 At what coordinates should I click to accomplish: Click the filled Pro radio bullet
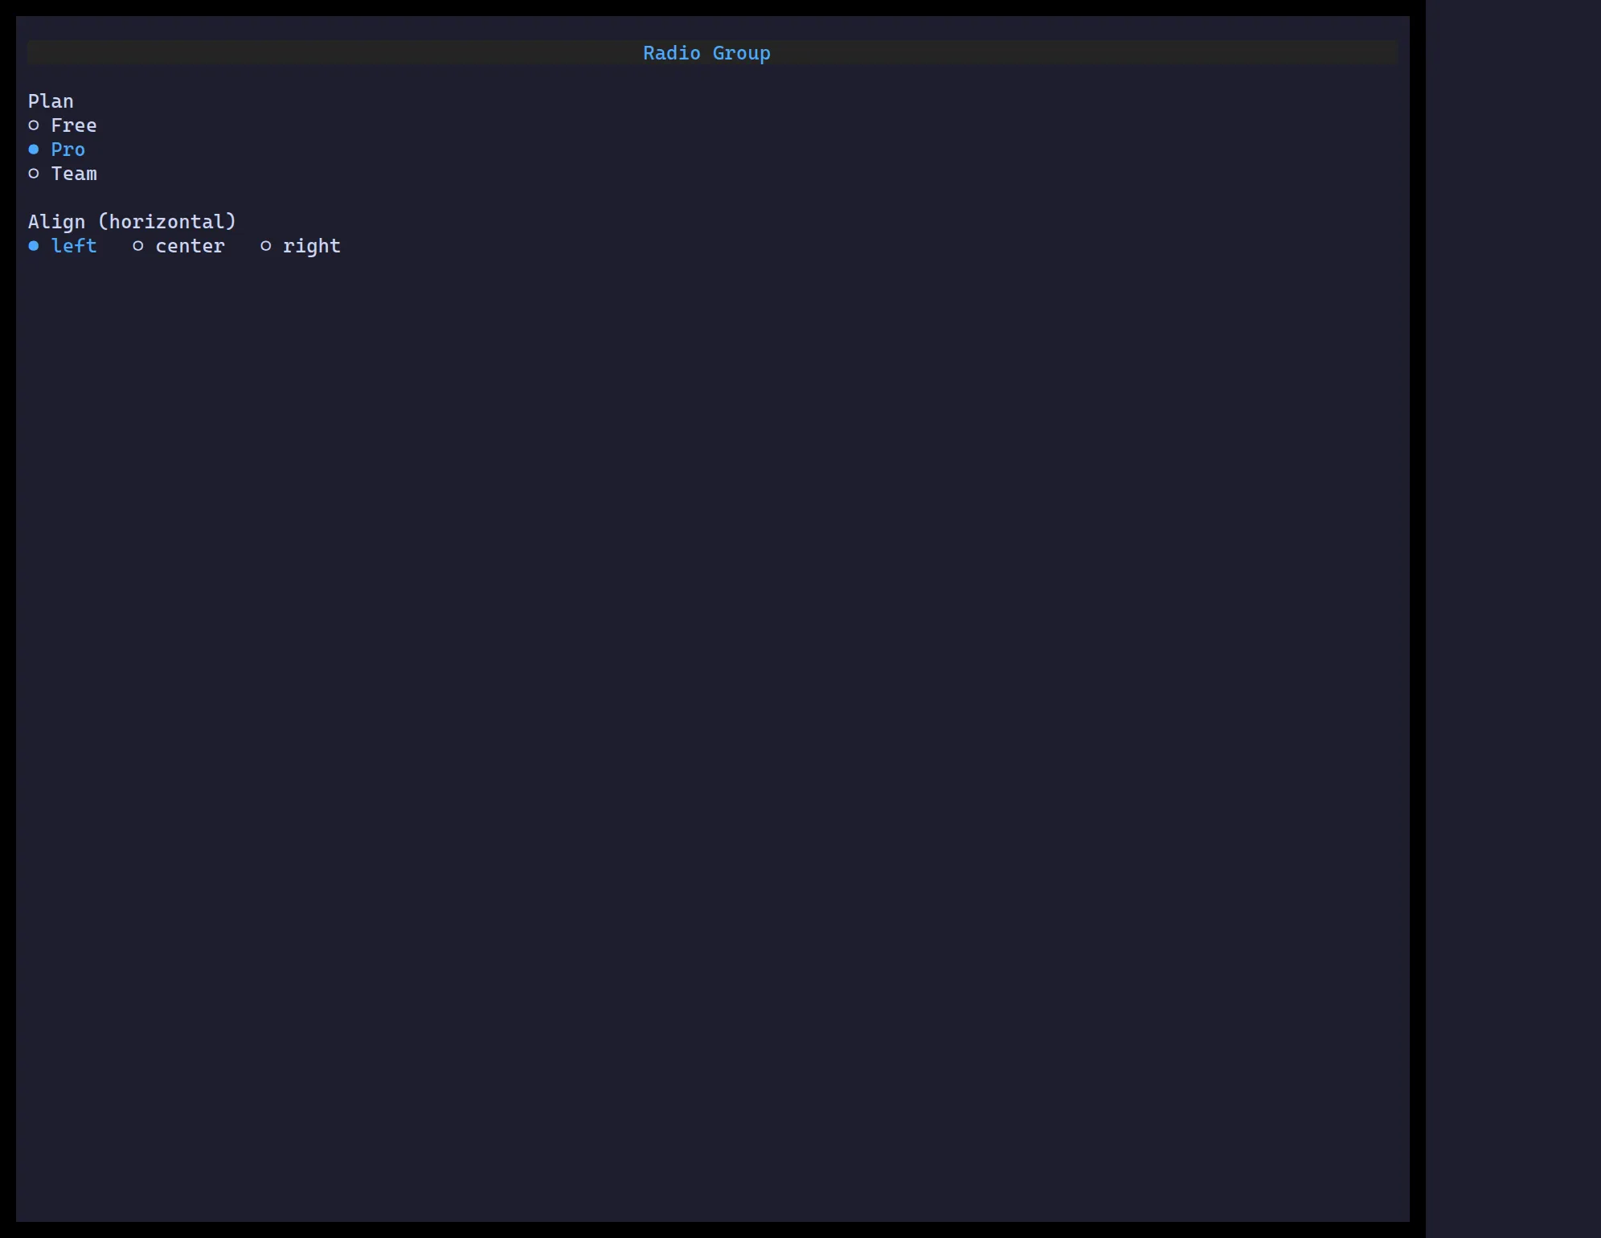click(34, 150)
